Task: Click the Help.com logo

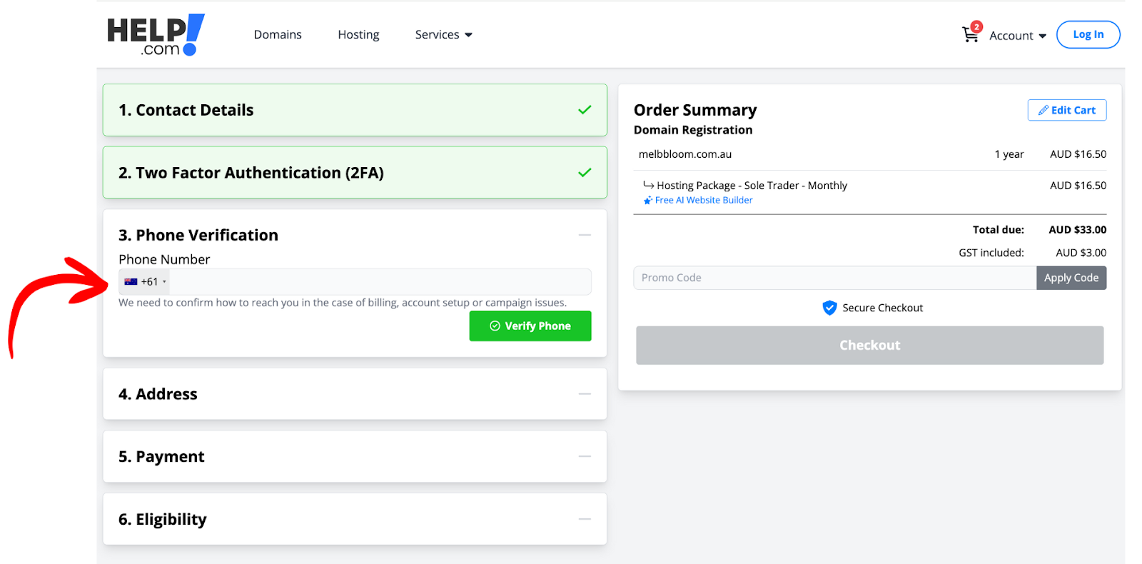Action: click(x=156, y=35)
